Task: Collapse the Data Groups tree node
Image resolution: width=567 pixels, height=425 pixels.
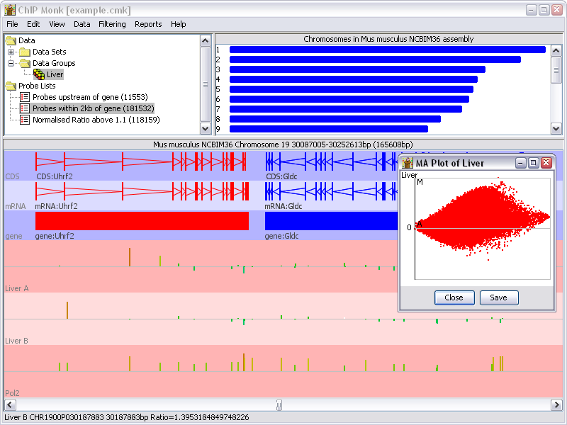Action: (11, 63)
